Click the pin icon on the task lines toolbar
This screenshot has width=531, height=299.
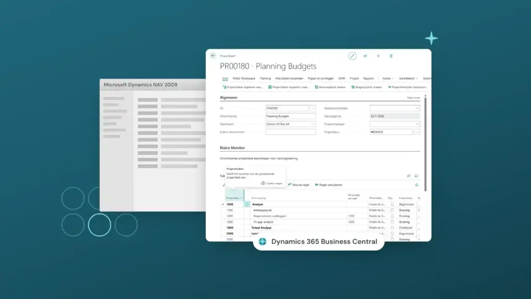[x=416, y=185]
